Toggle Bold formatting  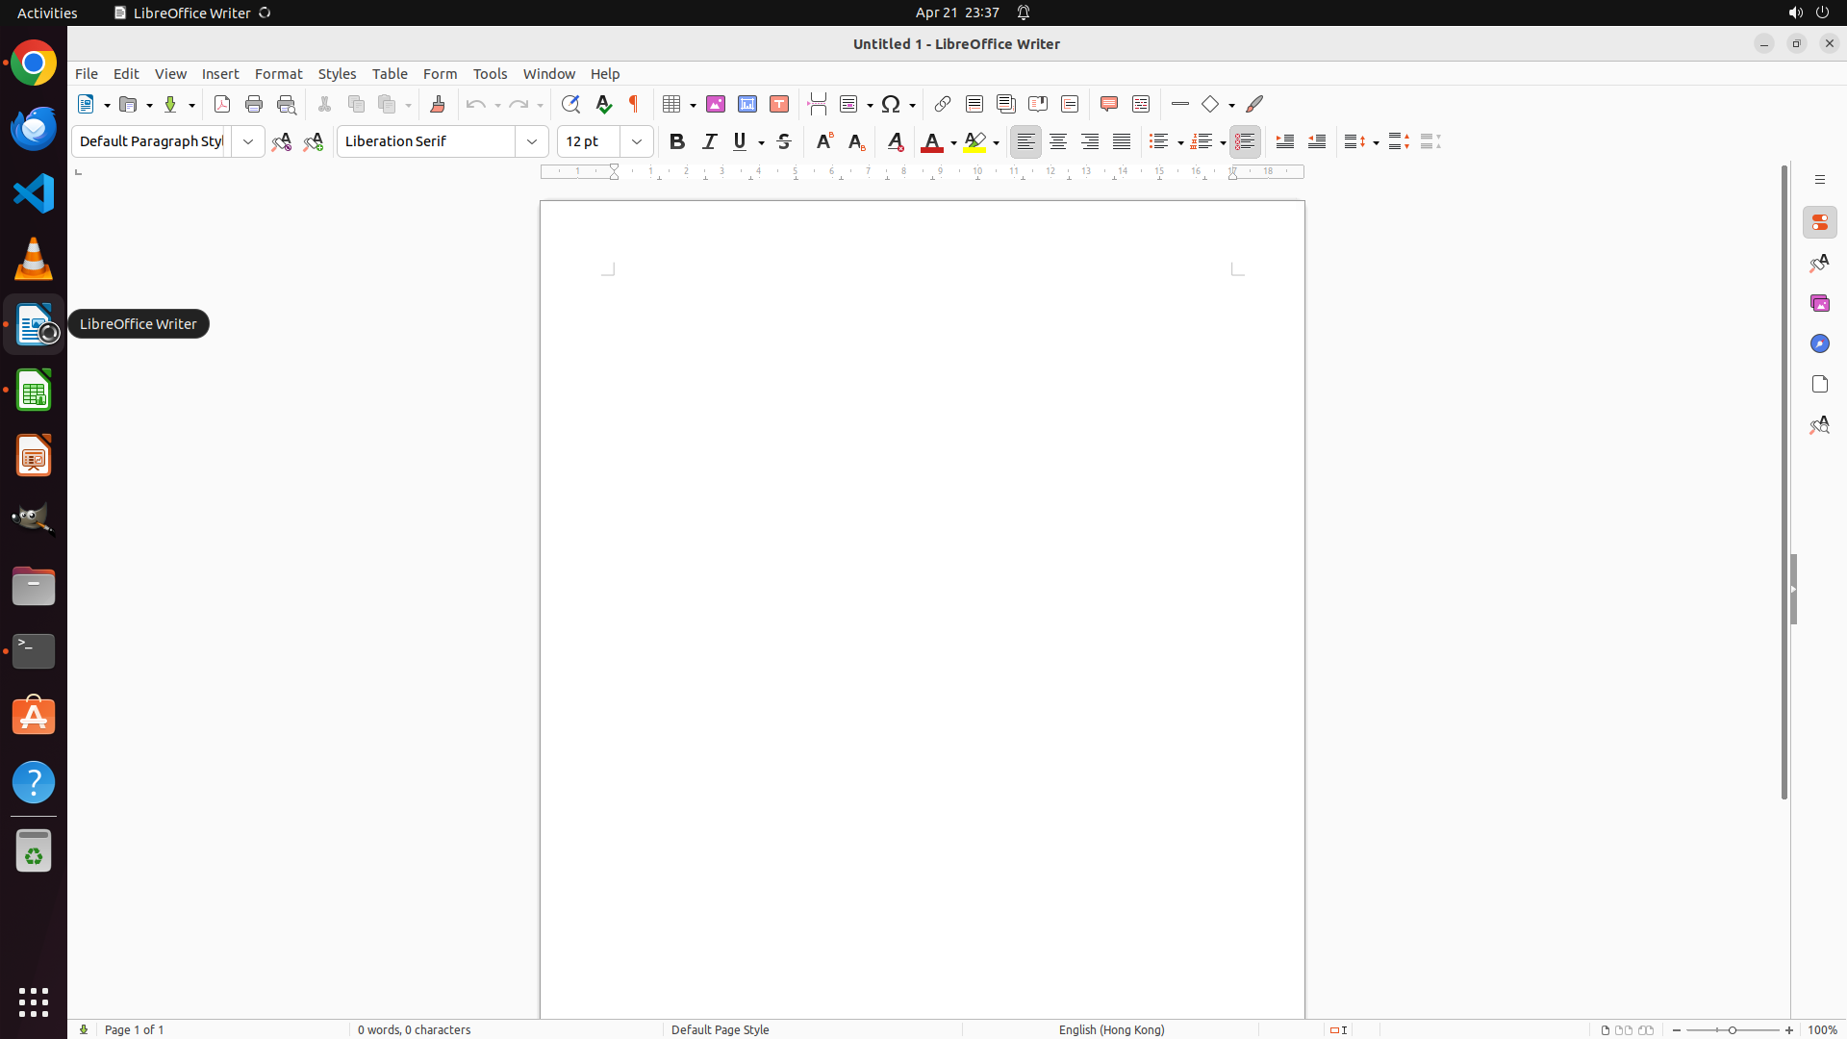677,141
